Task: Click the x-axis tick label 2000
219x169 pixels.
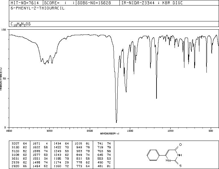Action: pos(90,131)
